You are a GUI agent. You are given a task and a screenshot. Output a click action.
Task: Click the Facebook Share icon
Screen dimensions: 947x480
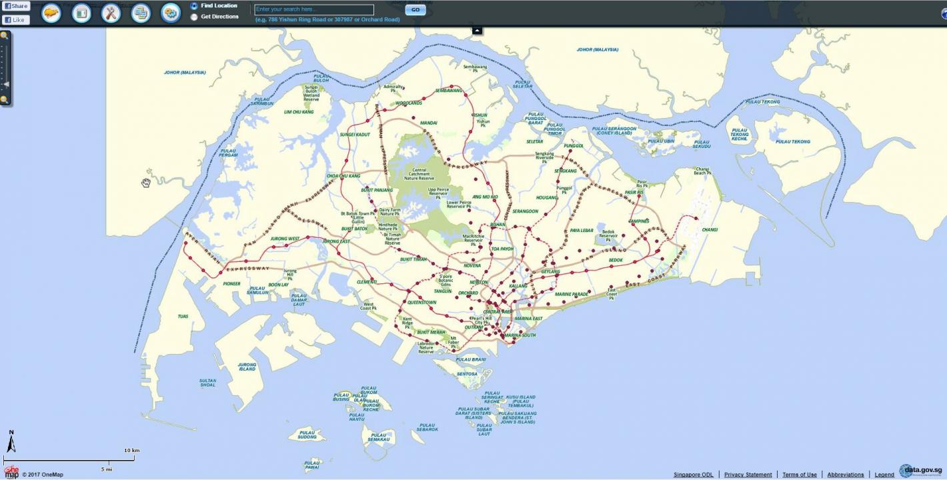click(x=16, y=5)
